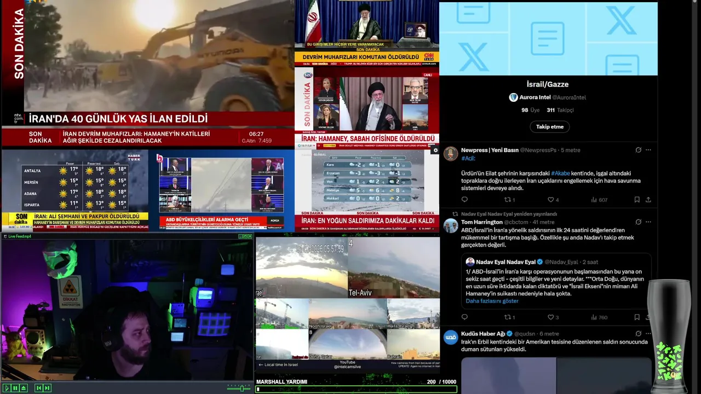Viewport: 701px width, 394px height.
Task: Reply to the Tom Harrington post
Action: (x=464, y=317)
